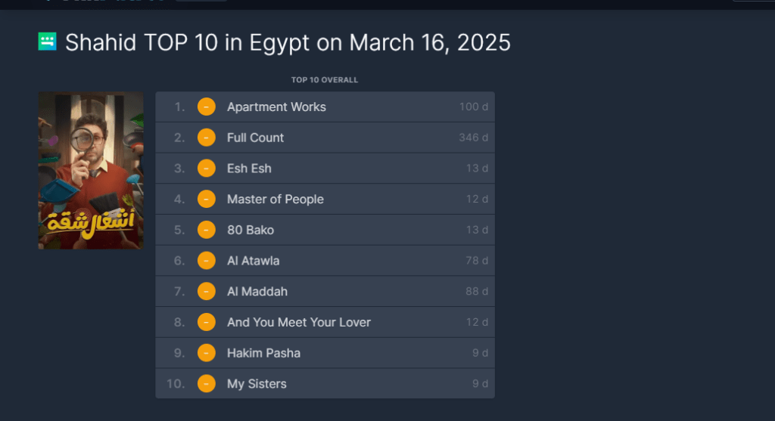The image size is (775, 421).
Task: Open the Apartment Works poster thumbnail
Action: click(x=91, y=170)
